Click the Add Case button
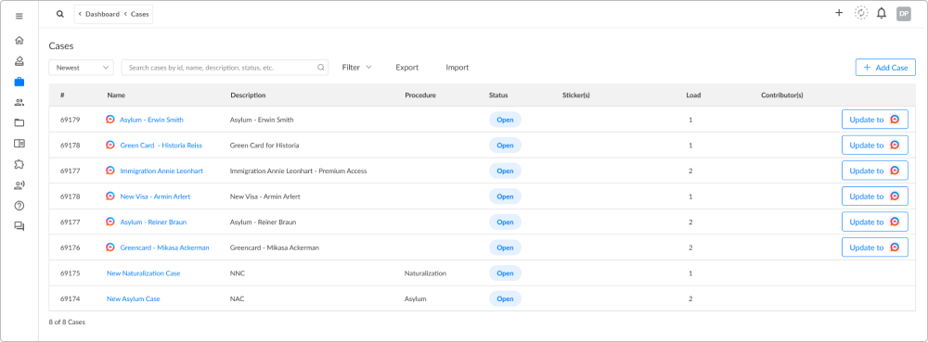This screenshot has width=928, height=342. 885,68
